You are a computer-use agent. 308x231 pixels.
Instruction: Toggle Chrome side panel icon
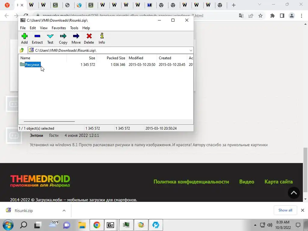point(282,16)
